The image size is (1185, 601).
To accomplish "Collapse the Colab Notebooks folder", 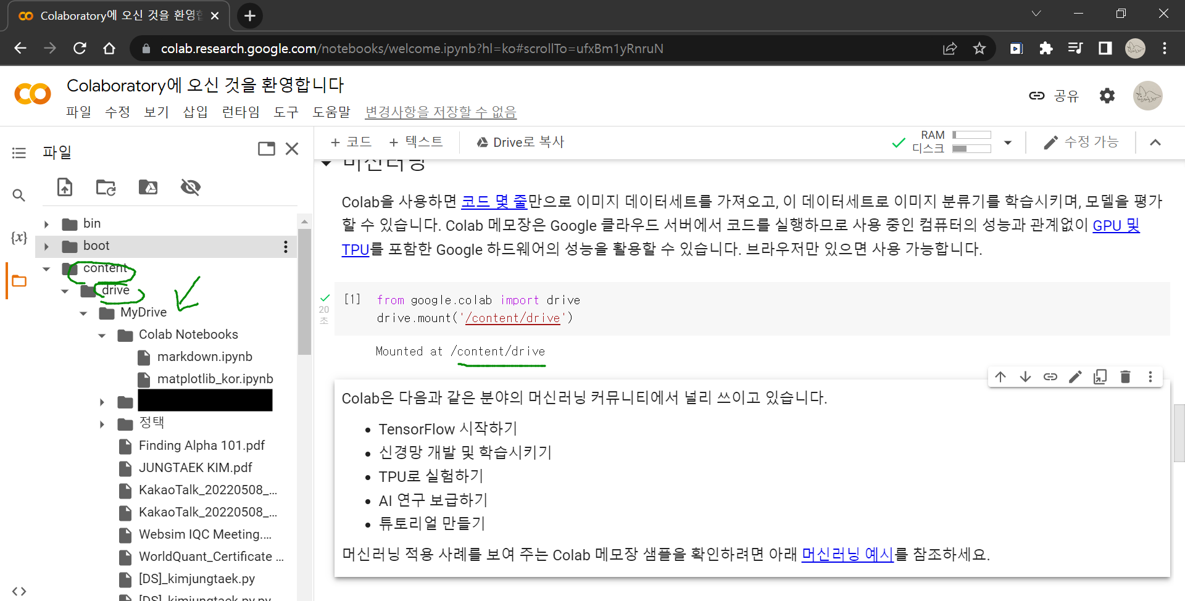I will click(102, 336).
